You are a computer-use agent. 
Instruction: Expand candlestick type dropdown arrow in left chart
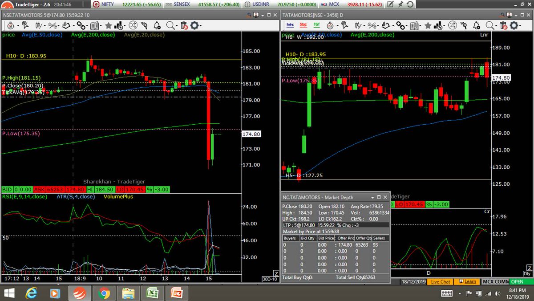coord(45,26)
